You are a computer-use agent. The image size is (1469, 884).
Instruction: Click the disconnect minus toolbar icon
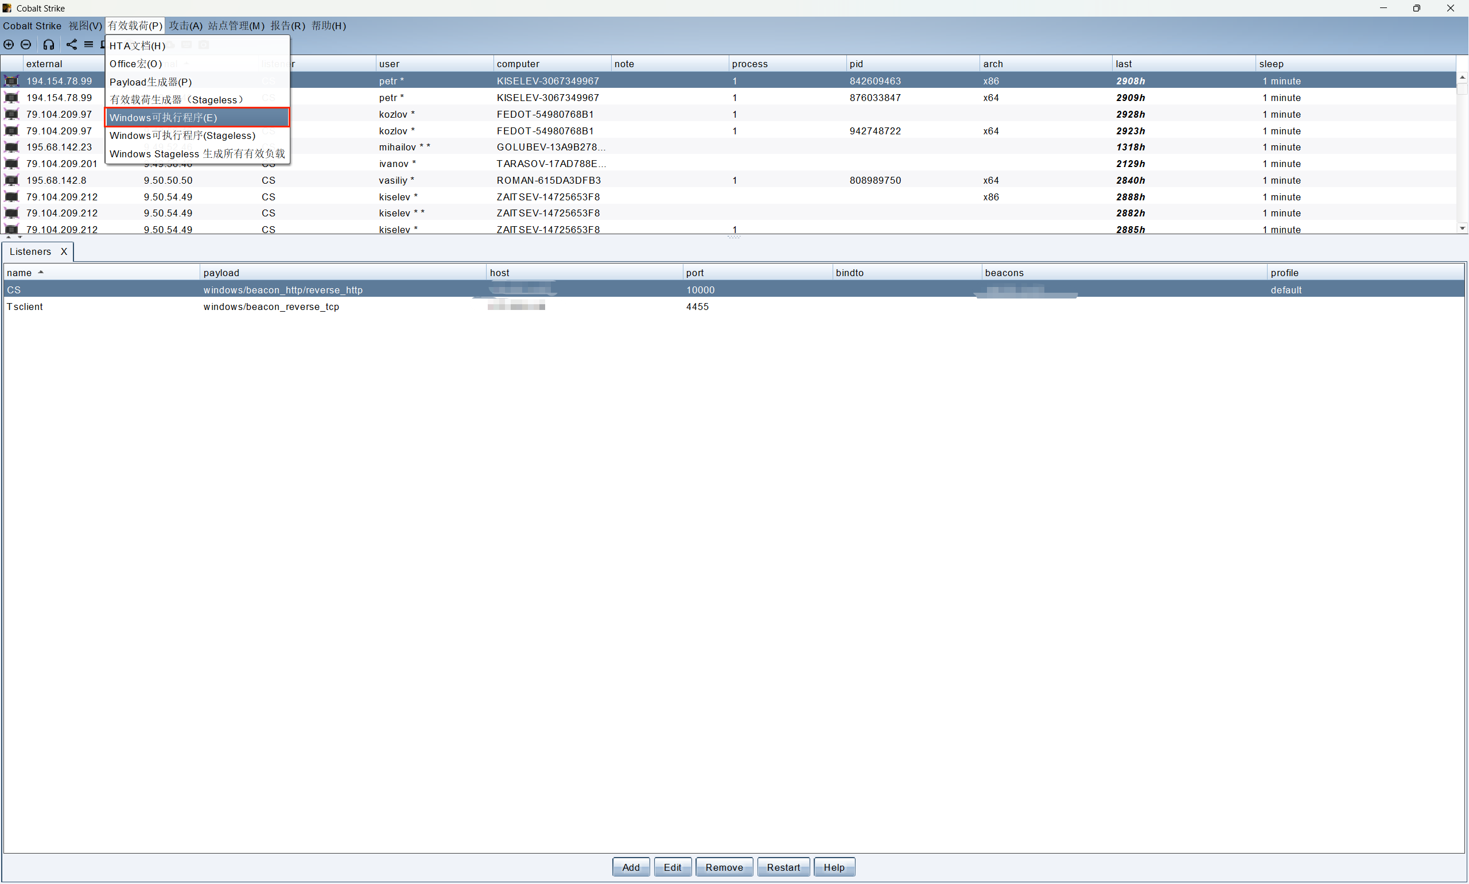pyautogui.click(x=26, y=45)
